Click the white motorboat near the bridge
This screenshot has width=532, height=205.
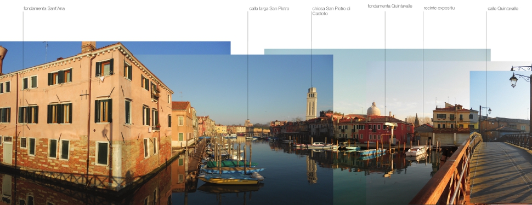[416, 151]
